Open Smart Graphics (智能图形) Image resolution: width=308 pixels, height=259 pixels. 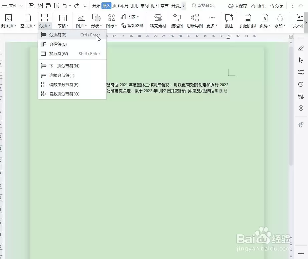(x=132, y=25)
